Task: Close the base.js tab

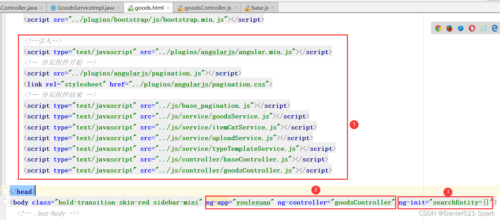Action: pos(272,8)
